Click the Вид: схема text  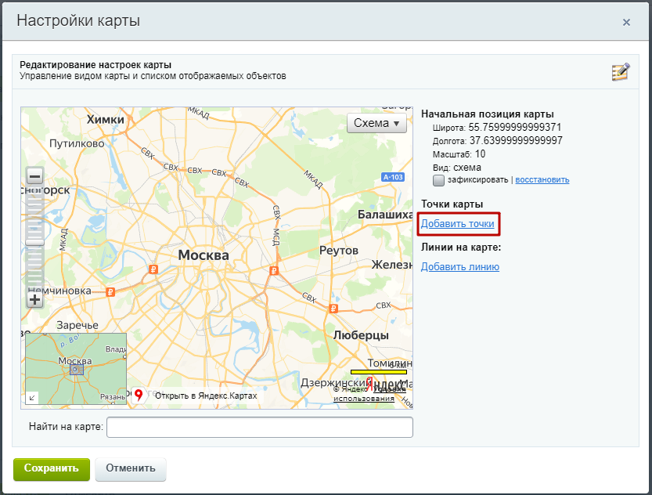click(x=456, y=168)
